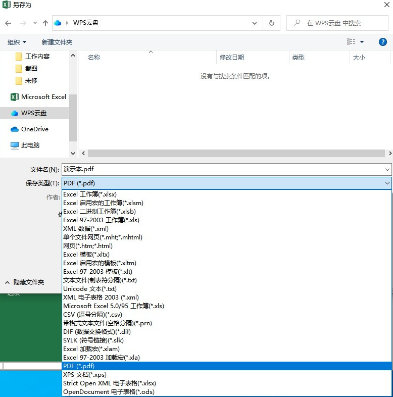Image resolution: width=393 pixels, height=397 pixels.
Task: Choose CSV (逗号分隔)(*.csv) format
Action: point(227,315)
